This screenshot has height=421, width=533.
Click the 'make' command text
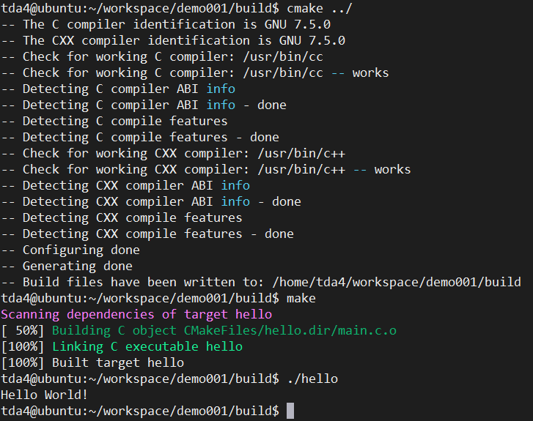(301, 299)
